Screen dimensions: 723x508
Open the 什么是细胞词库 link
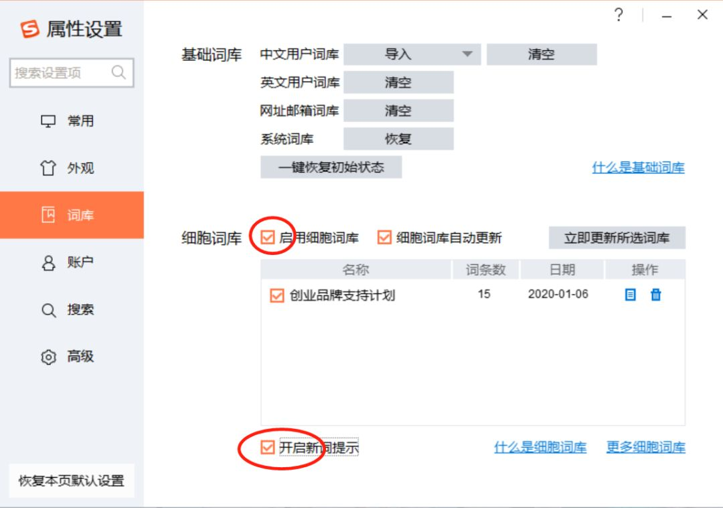pyautogui.click(x=540, y=447)
